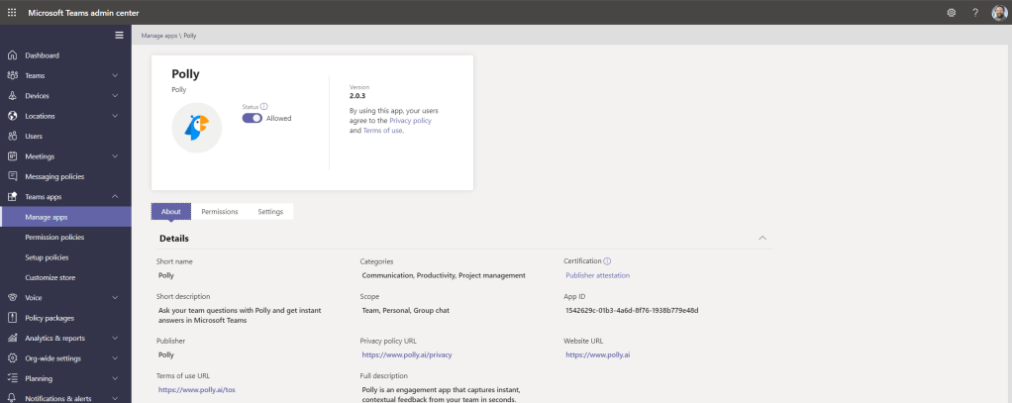Click the Status info icon
The width and height of the screenshot is (1012, 403).
[264, 106]
